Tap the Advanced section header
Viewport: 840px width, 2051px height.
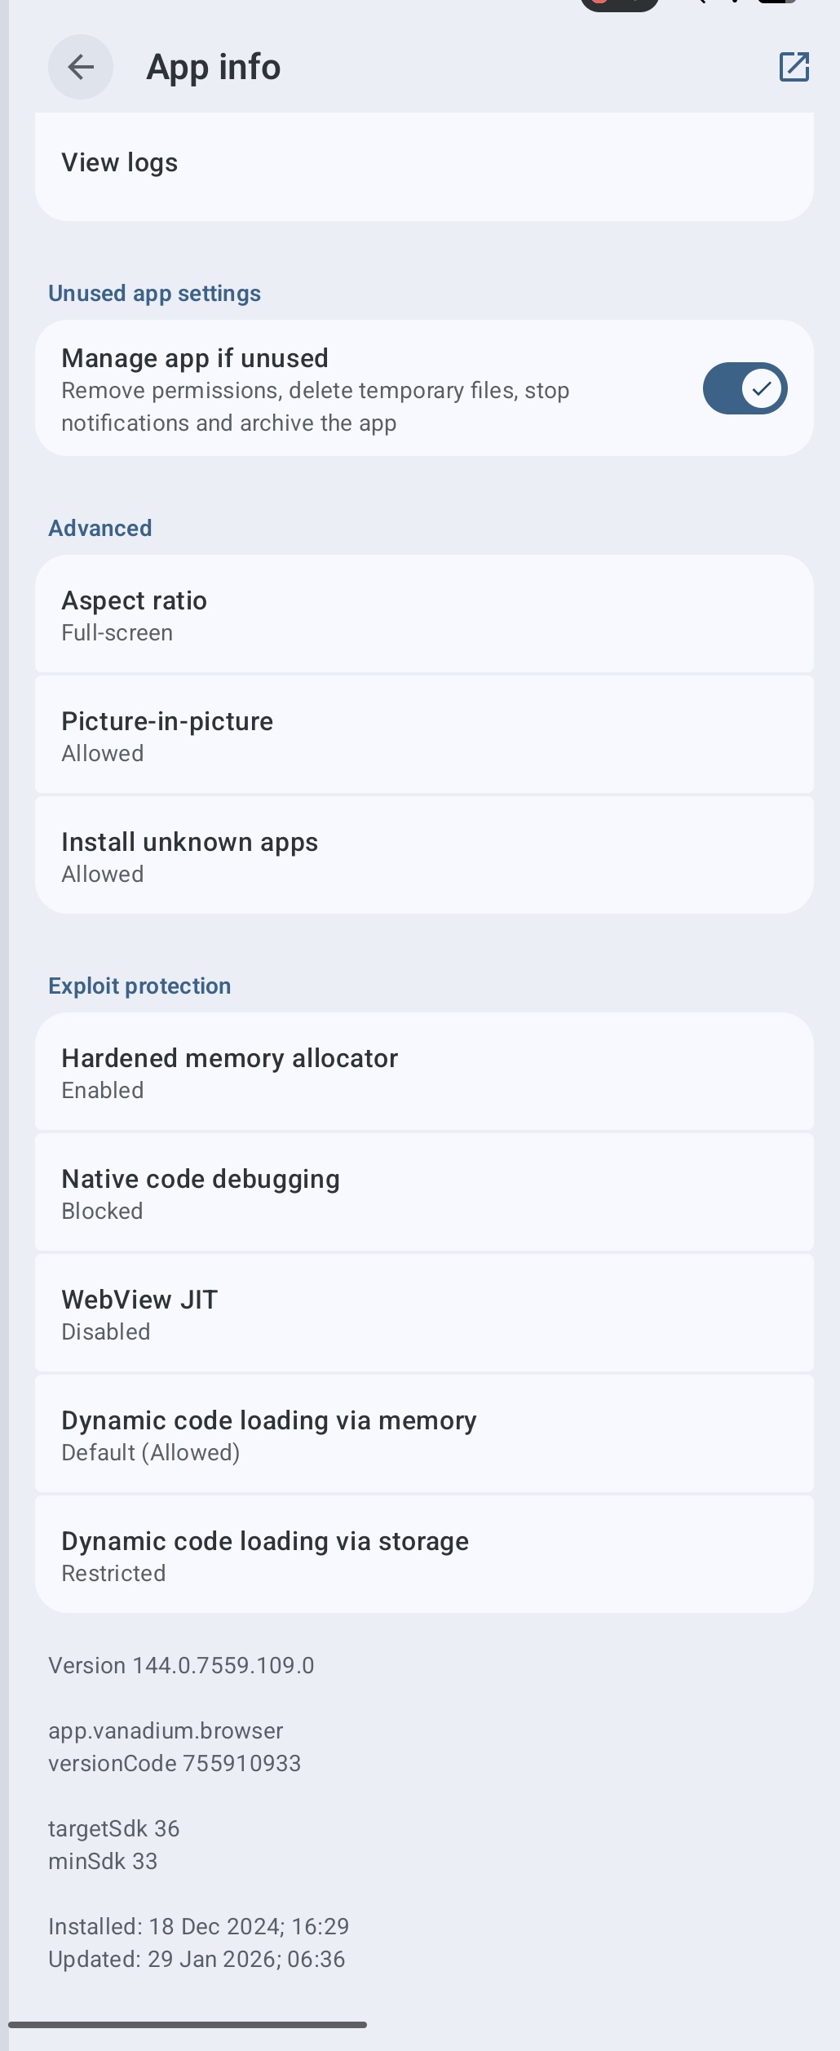[x=100, y=528]
